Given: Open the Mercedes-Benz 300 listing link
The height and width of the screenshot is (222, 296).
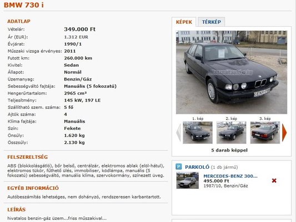Looking at the screenshot, I should pyautogui.click(x=230, y=176).
